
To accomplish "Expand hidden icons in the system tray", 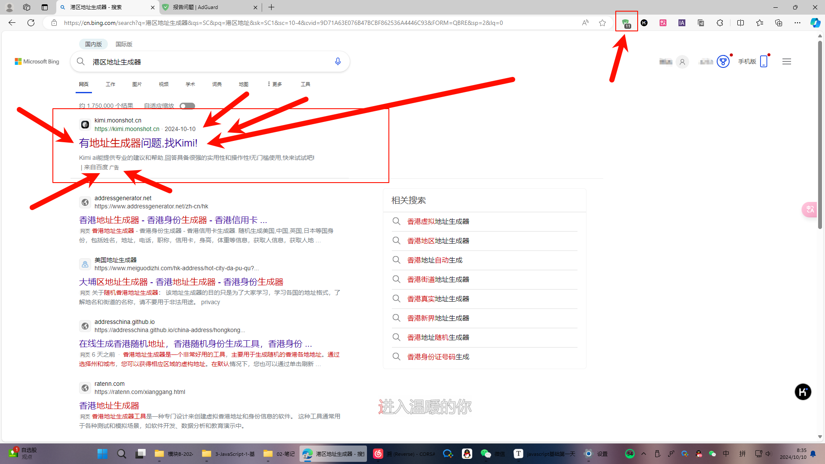I will click(643, 454).
